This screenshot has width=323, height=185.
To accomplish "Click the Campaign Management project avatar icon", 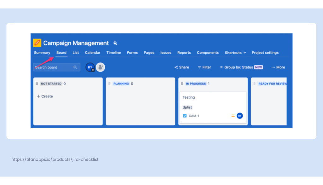I will tap(38, 43).
